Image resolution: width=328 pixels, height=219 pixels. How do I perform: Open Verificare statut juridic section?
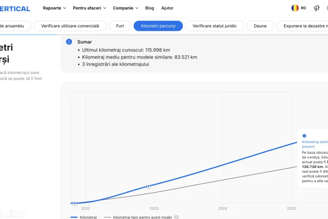214,26
